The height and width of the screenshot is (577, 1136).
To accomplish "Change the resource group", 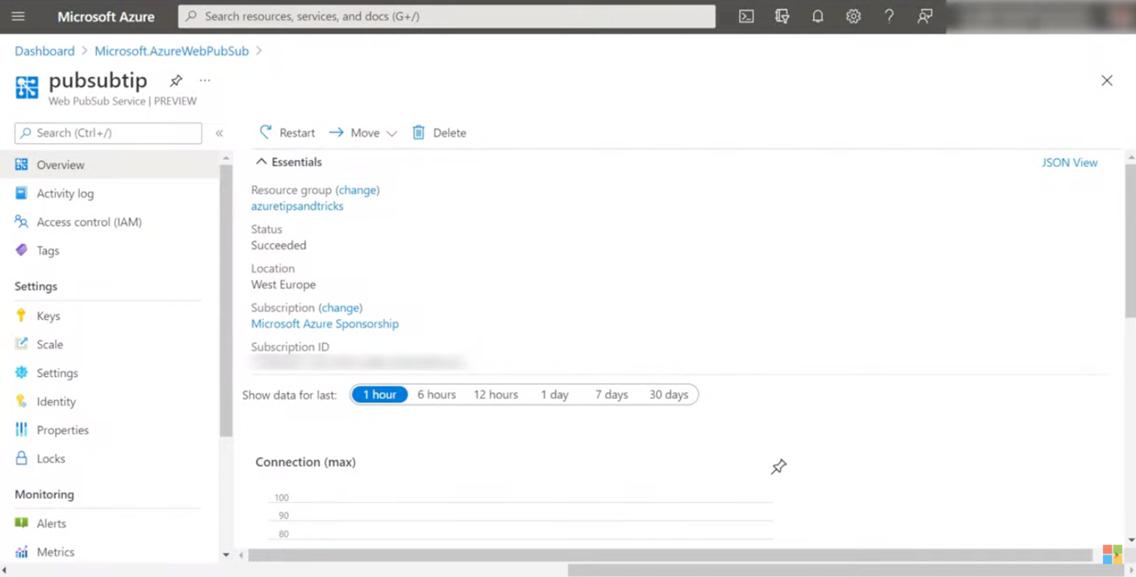I will (357, 190).
